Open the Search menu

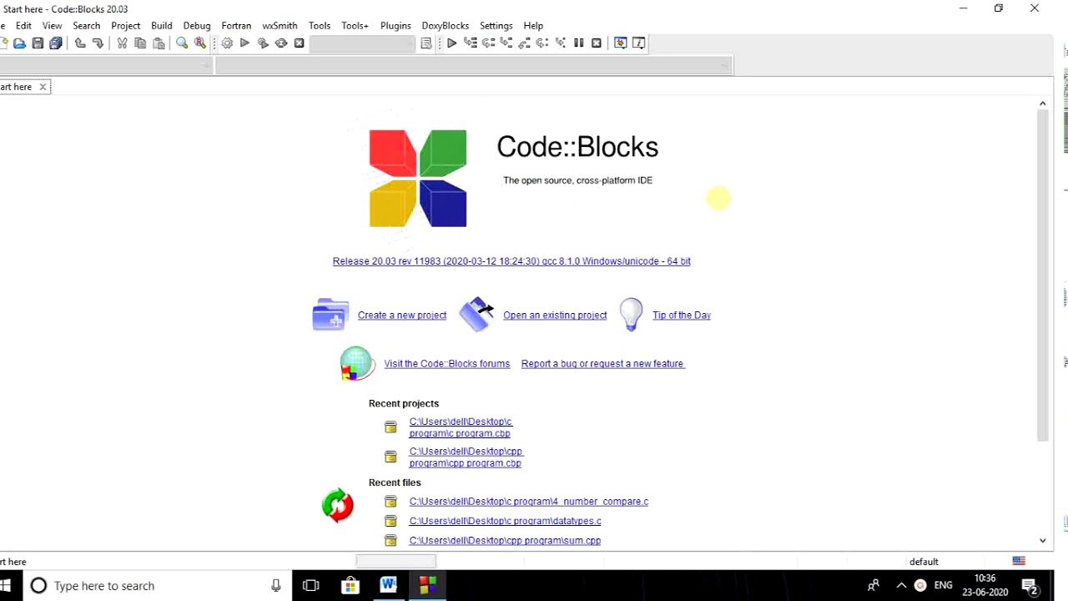point(87,26)
